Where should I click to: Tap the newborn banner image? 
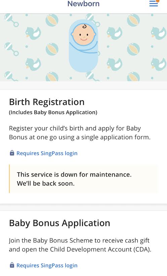[x=83, y=47]
